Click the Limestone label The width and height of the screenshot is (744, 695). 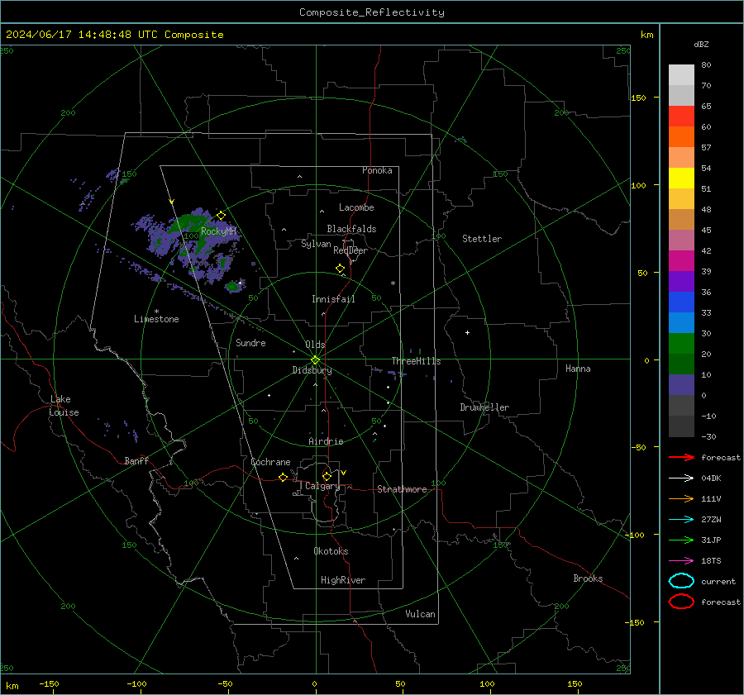click(x=156, y=319)
